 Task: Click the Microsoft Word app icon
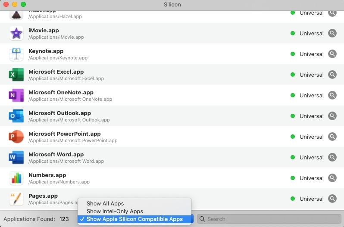tap(16, 158)
